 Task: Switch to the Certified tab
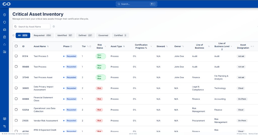coord(120,35)
